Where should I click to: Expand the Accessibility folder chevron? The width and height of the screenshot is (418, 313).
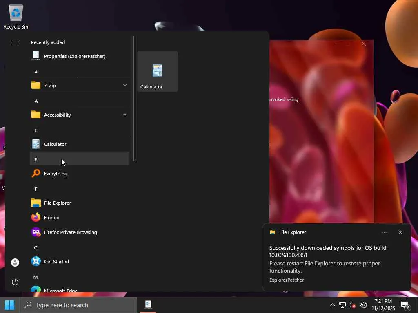click(x=125, y=115)
